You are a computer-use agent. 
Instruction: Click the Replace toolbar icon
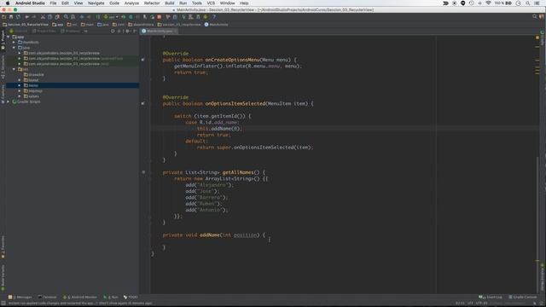(73, 17)
